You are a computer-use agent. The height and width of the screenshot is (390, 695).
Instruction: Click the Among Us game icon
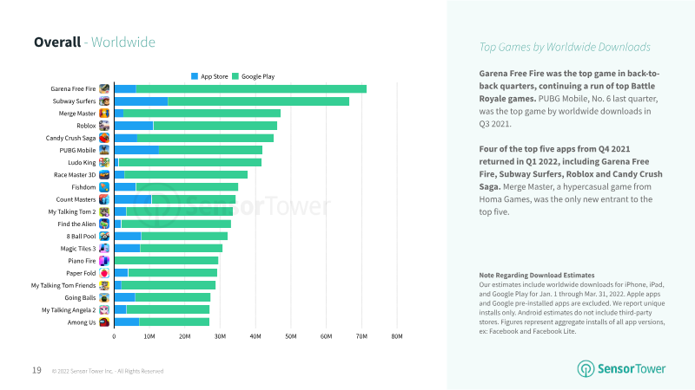click(x=104, y=322)
